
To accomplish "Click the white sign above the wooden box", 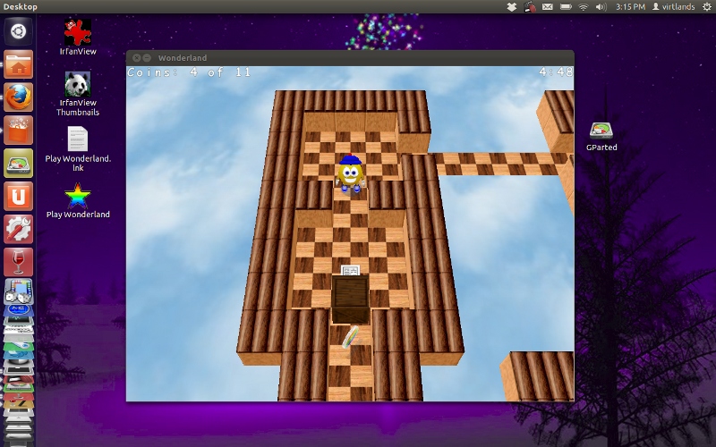I will tap(350, 271).
